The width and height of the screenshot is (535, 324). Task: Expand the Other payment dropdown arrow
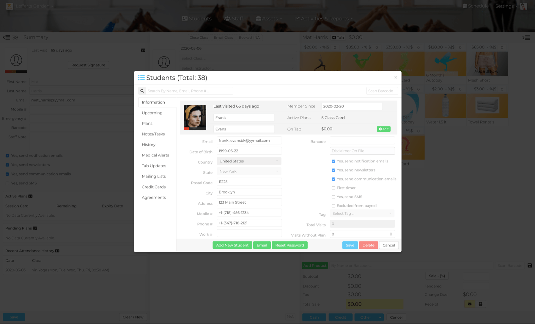tap(380, 317)
